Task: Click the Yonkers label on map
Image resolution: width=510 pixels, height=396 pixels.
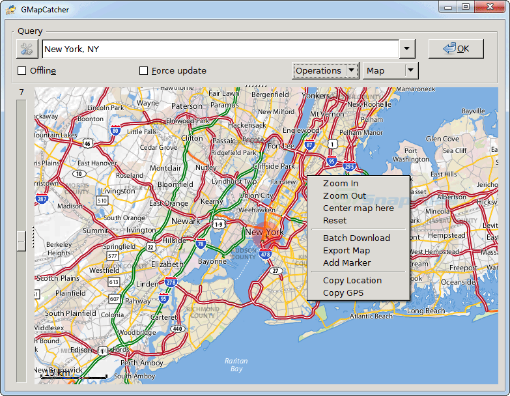Action: point(315,96)
